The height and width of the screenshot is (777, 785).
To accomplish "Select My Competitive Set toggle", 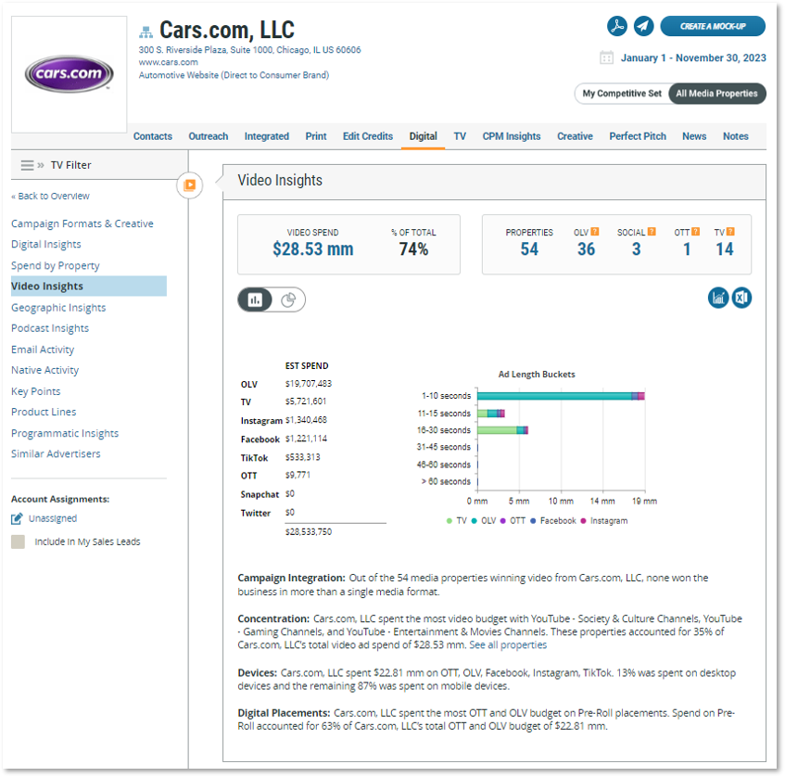I will (x=622, y=94).
